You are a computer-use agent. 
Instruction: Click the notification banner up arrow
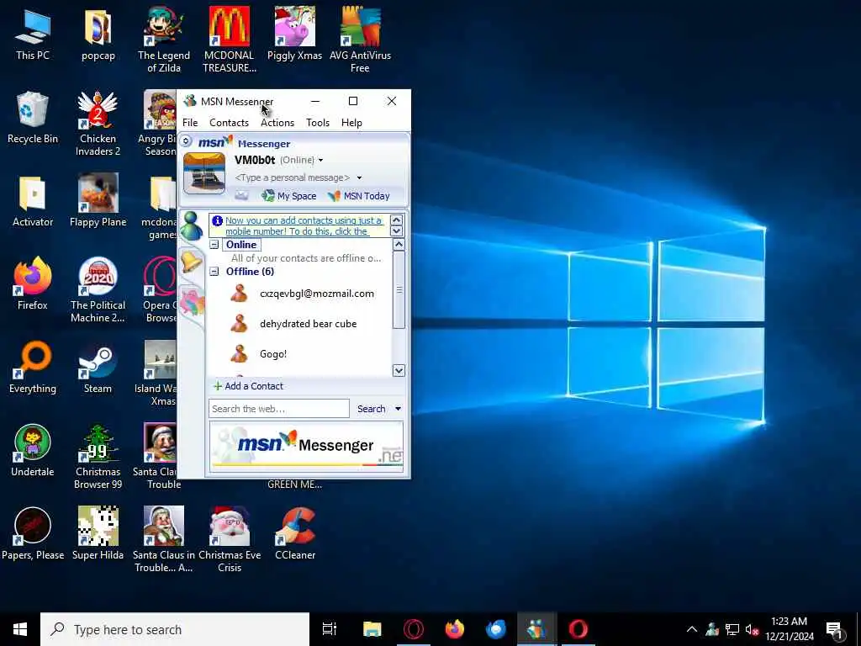point(396,220)
